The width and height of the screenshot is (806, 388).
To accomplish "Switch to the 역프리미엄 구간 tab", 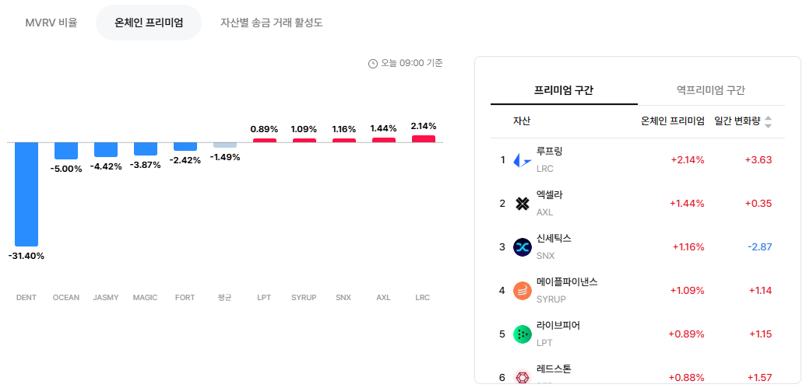I will pyautogui.click(x=711, y=90).
